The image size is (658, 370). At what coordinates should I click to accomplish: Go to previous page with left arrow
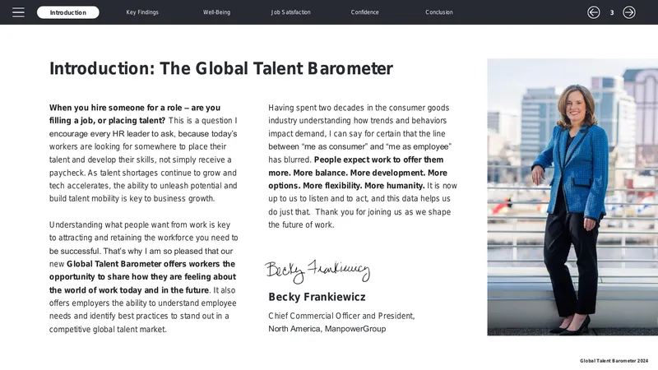[593, 12]
